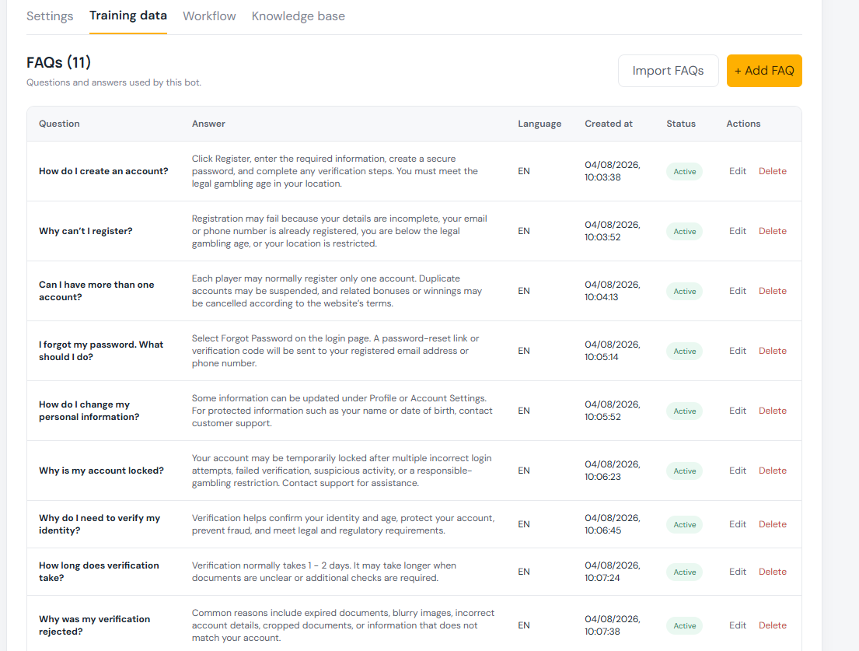Delete the 'Can I have more than one account?' FAQ
Viewport: 859px width, 651px height.
(x=773, y=290)
